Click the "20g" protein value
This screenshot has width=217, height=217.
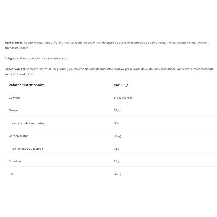(116, 161)
